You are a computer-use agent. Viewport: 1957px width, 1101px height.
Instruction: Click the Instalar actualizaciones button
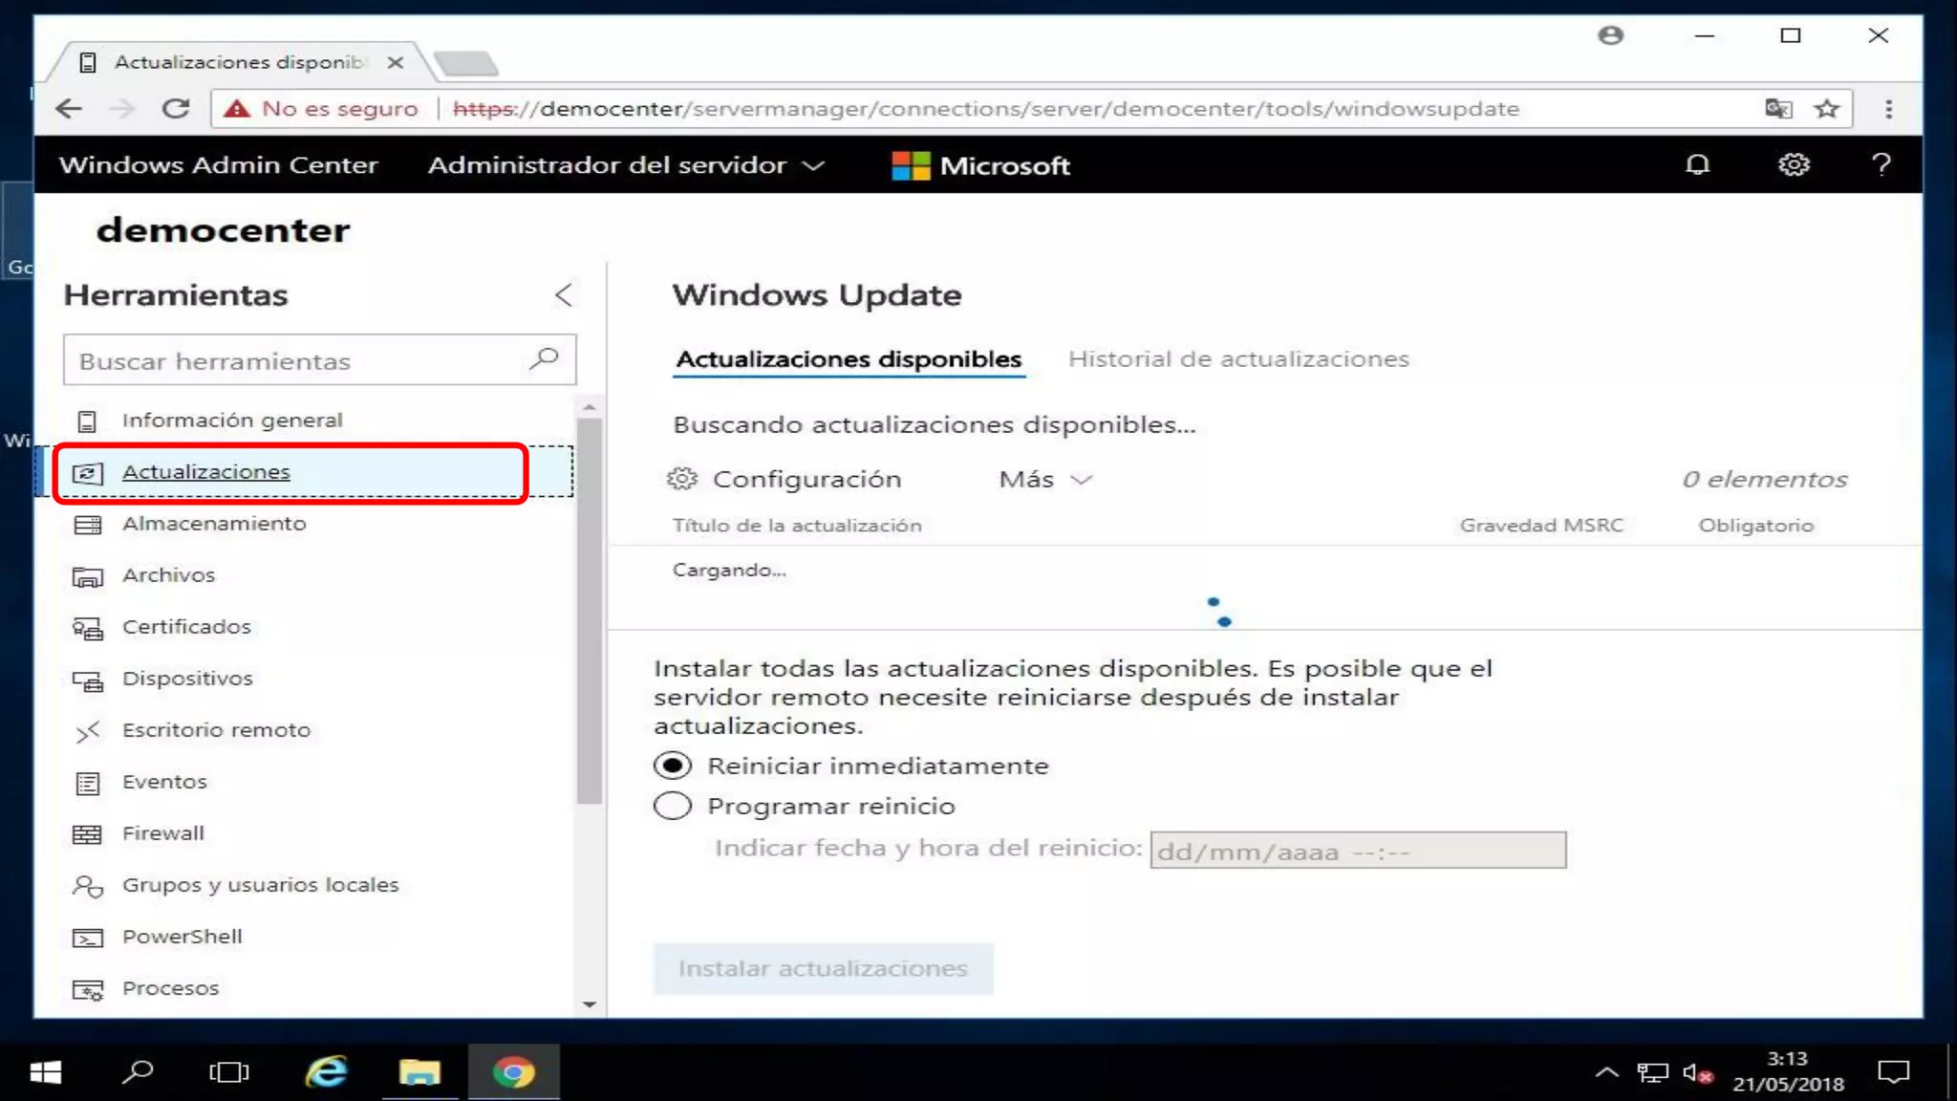823,968
